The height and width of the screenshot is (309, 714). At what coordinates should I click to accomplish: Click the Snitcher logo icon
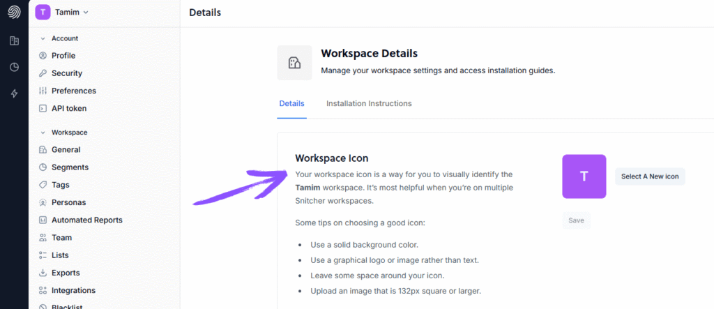(x=14, y=12)
